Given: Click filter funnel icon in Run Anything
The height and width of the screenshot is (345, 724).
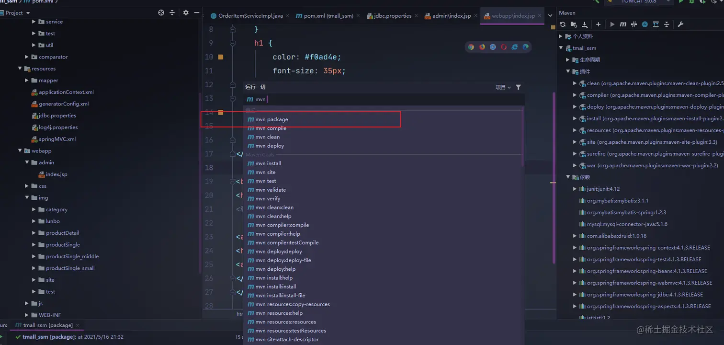Looking at the screenshot, I should point(518,87).
